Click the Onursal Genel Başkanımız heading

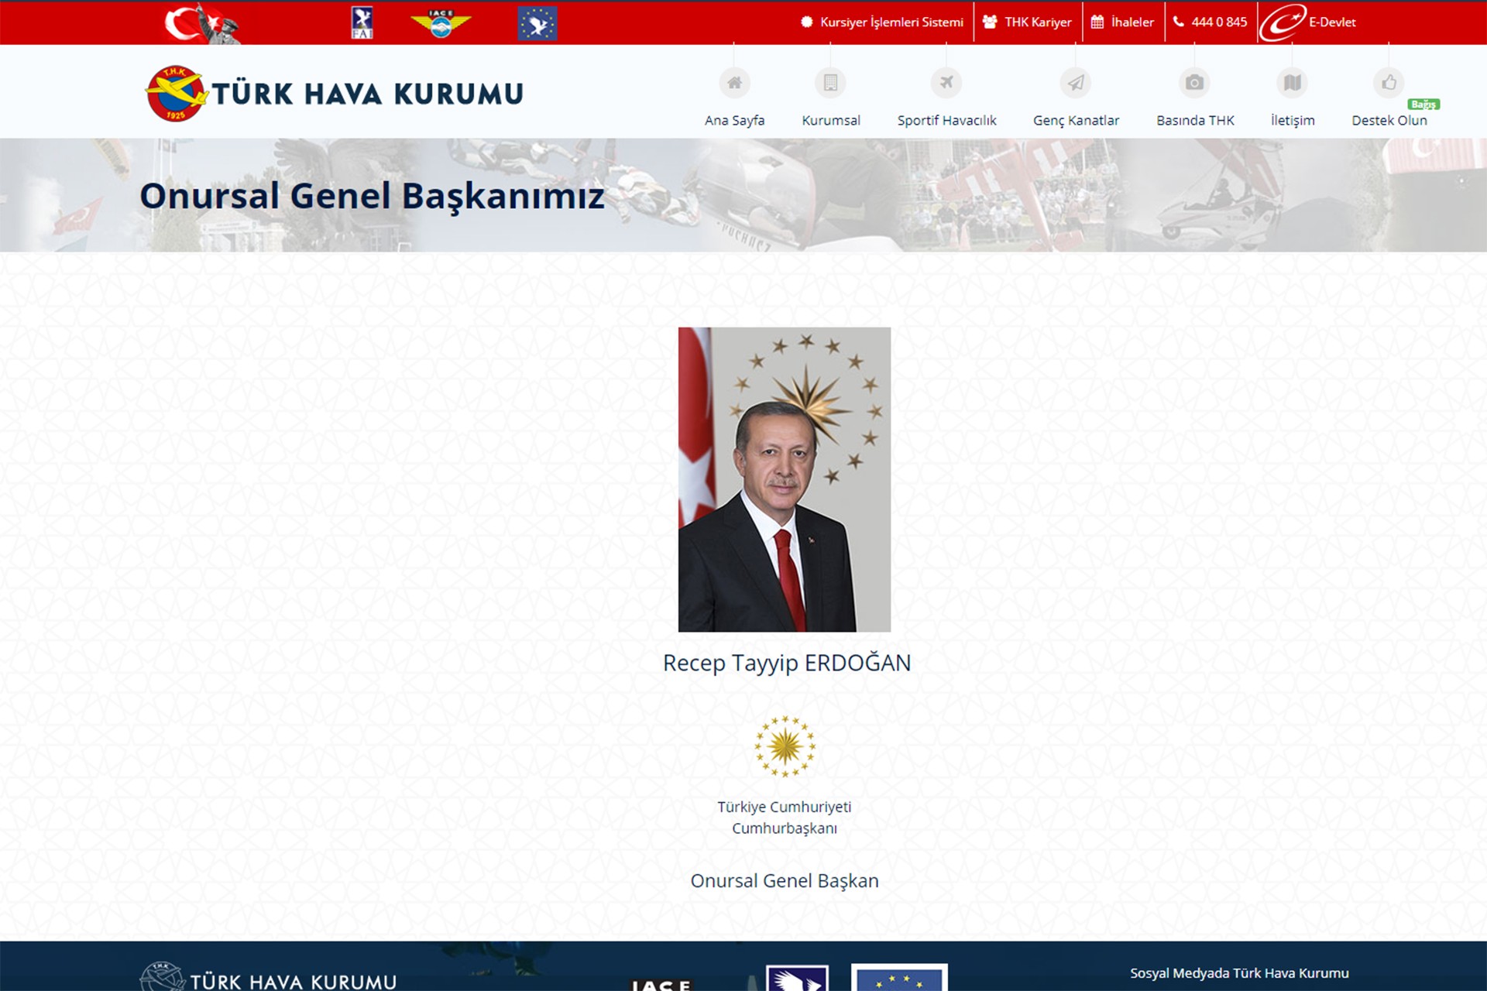tap(372, 196)
